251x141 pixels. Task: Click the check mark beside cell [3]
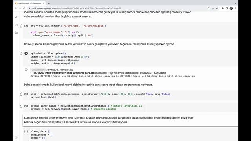coord(21,25)
